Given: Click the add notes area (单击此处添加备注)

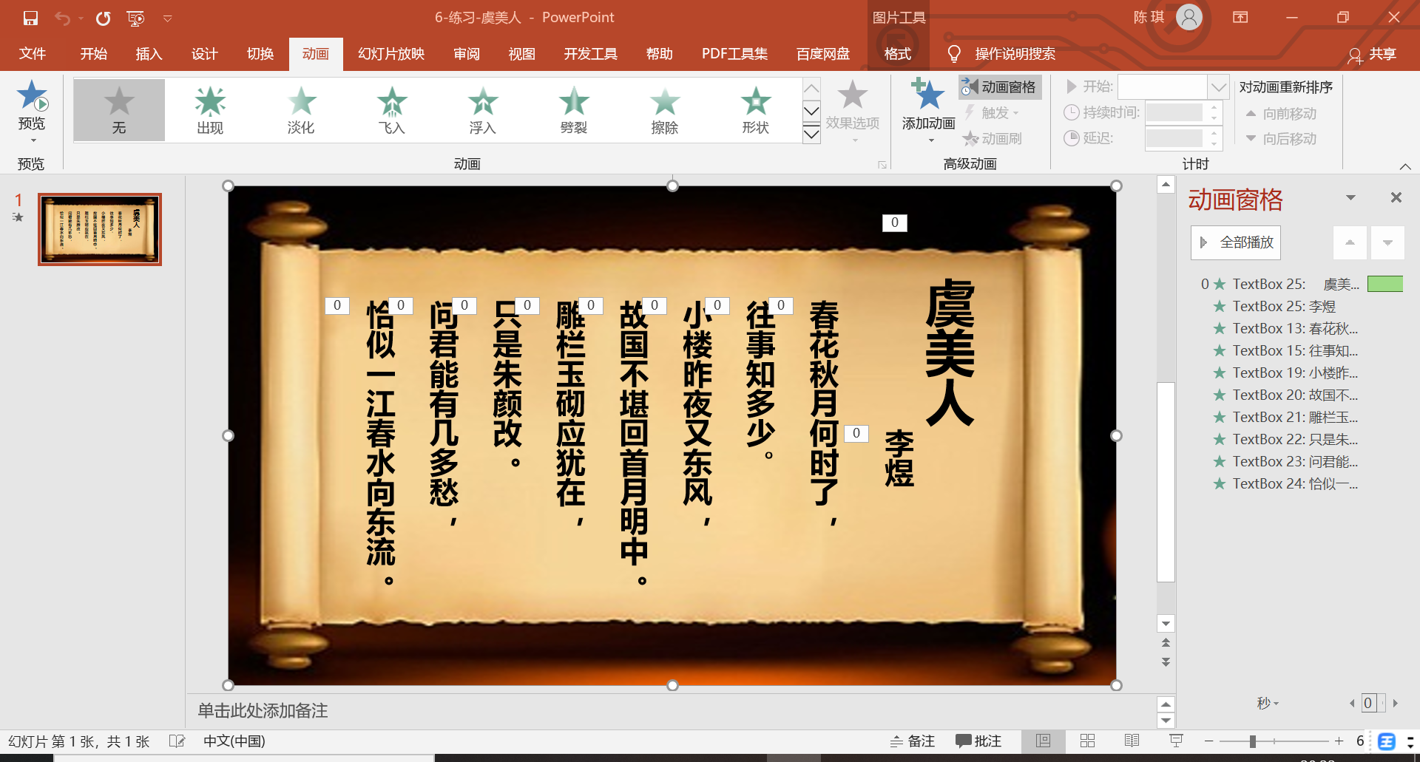Looking at the screenshot, I should tap(263, 711).
